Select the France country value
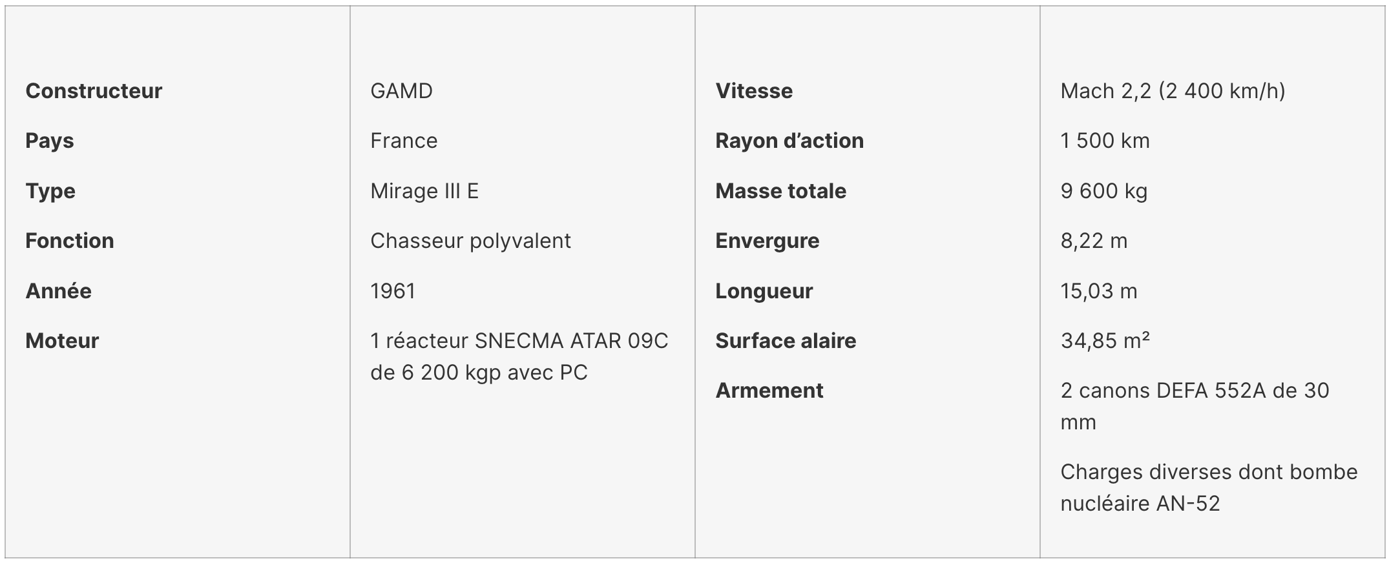This screenshot has width=1389, height=563. coord(404,141)
